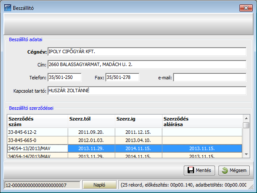Click start date 2011.09.20. cell

[x=92, y=132]
